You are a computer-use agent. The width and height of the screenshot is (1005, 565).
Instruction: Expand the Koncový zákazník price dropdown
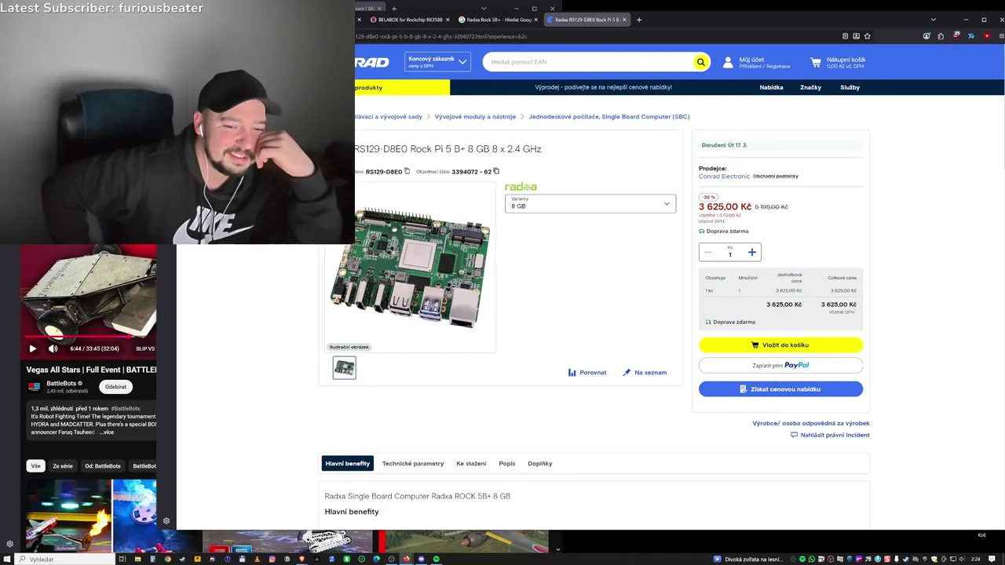click(437, 62)
